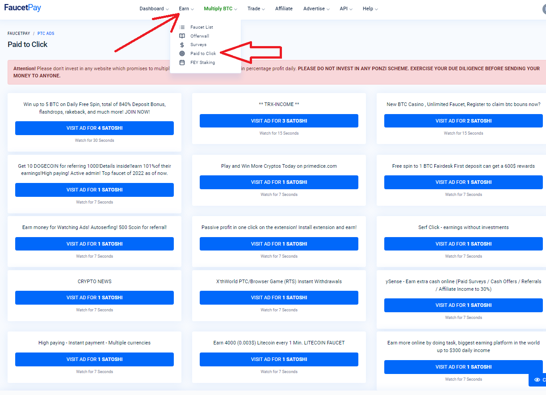Click the Paid to Click page heading
This screenshot has width=546, height=395.
27,44
